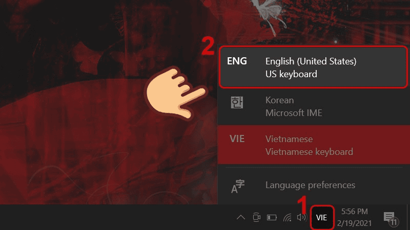410x230 pixels.
Task: Open the Action Center notifications icon
Action: 391,219
